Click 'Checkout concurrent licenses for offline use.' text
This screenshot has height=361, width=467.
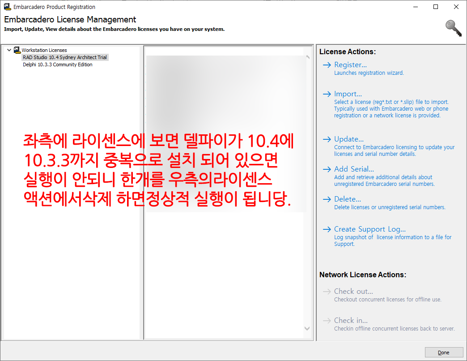(x=387, y=299)
